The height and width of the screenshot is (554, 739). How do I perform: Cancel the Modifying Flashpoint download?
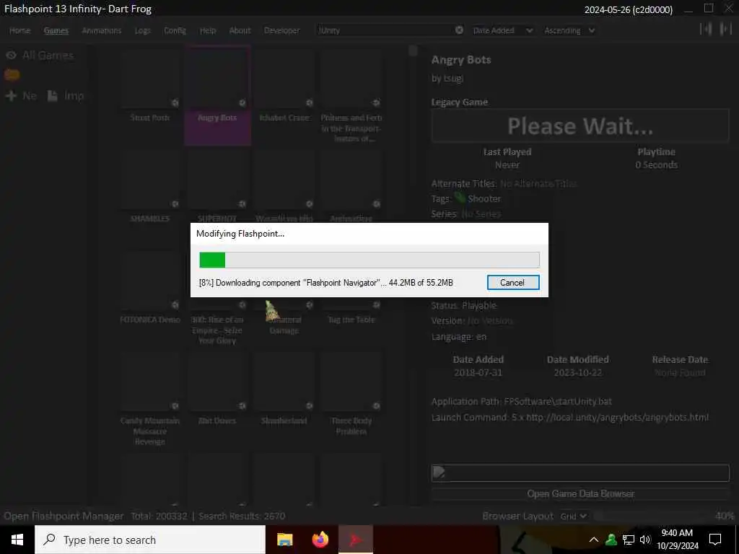pyautogui.click(x=513, y=283)
